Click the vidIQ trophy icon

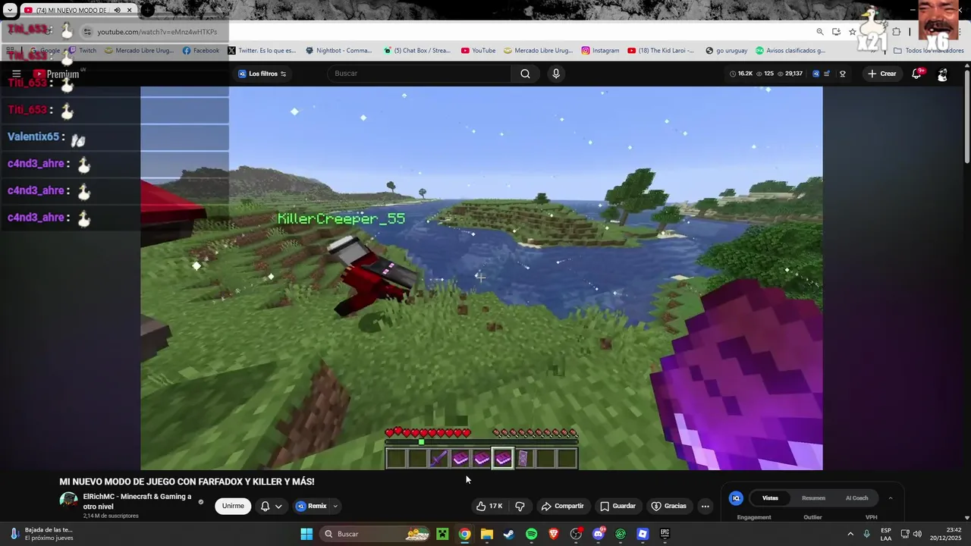pos(842,74)
